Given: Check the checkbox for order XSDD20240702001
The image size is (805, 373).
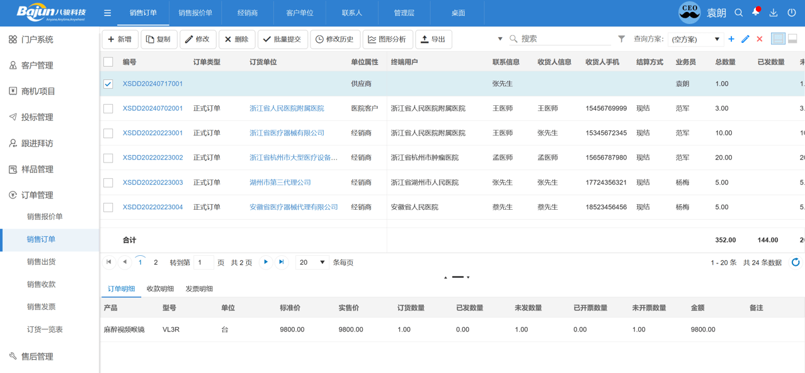Looking at the screenshot, I should click(x=107, y=108).
